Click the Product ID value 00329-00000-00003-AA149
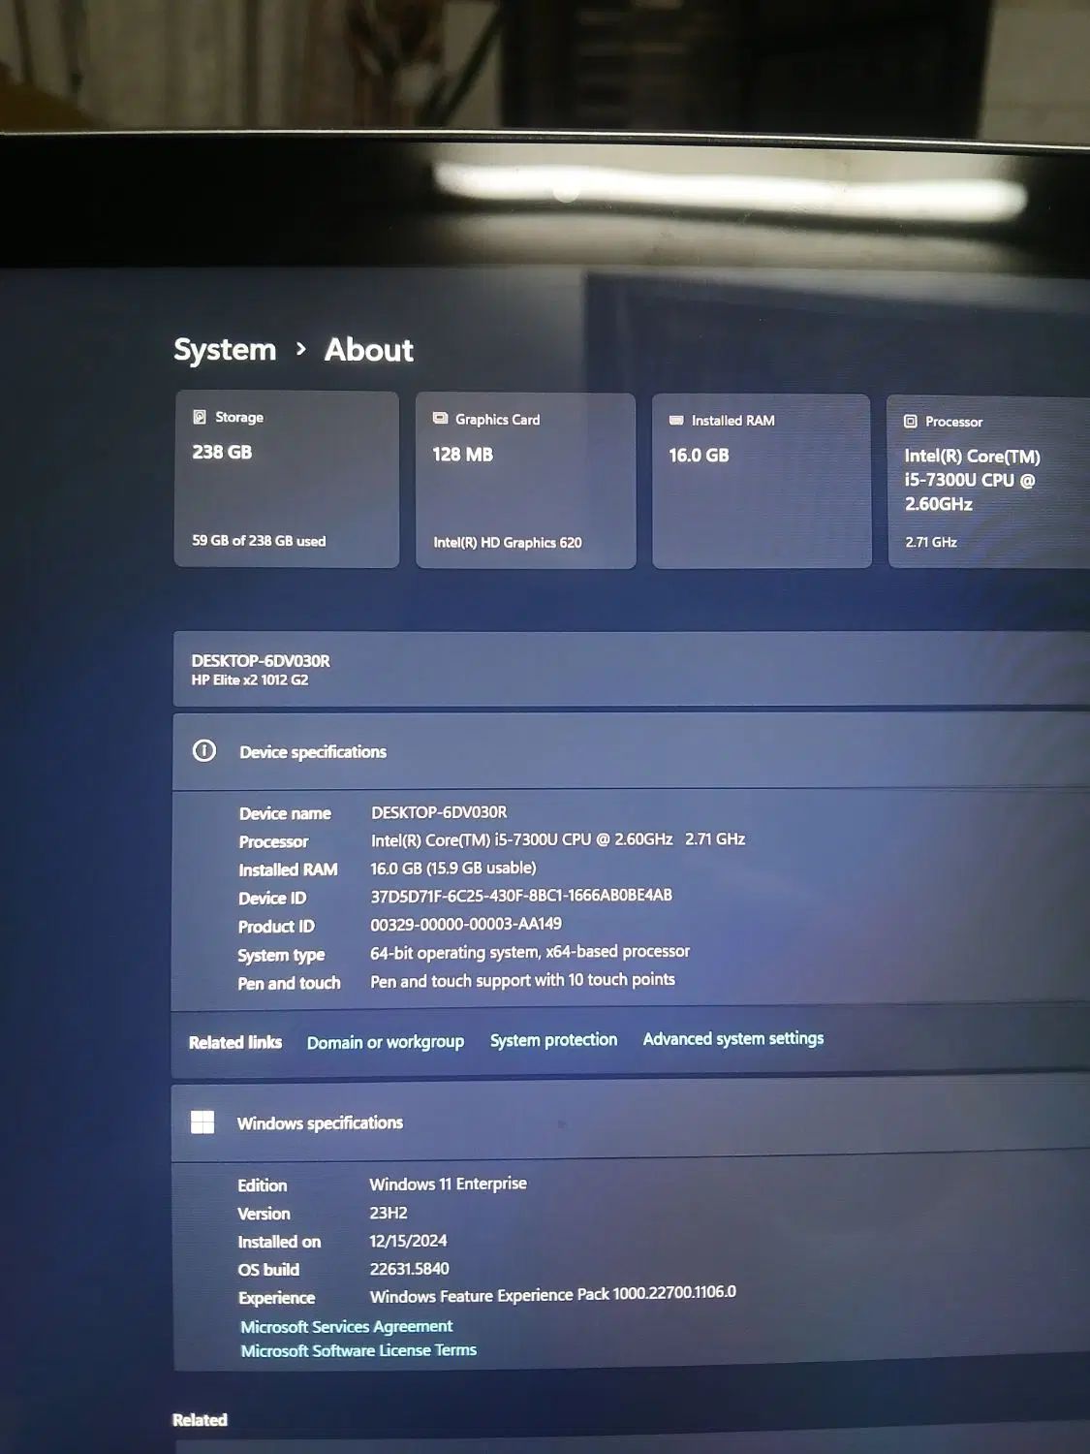Image resolution: width=1090 pixels, height=1454 pixels. pos(466,925)
